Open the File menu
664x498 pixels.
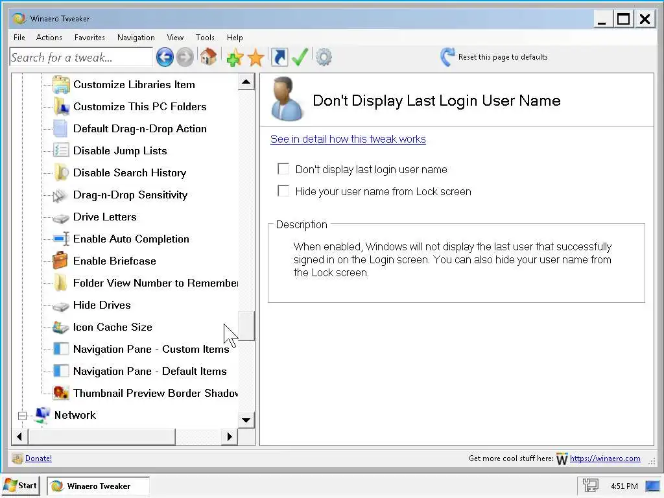coord(19,37)
